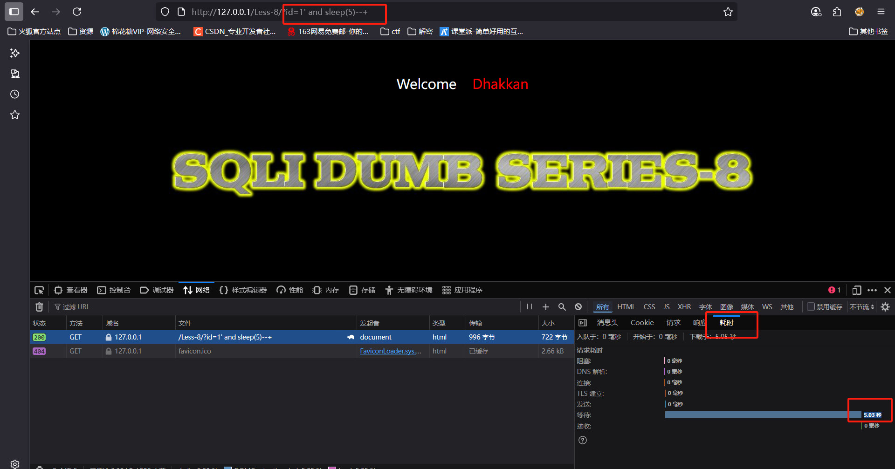This screenshot has width=895, height=469.
Task: Expand the 其他书签 bookmarks menu
Action: 868,31
